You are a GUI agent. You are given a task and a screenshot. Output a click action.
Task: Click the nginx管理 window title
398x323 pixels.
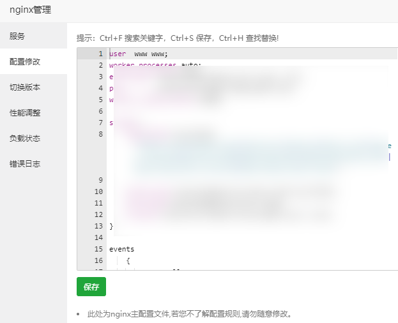31,10
